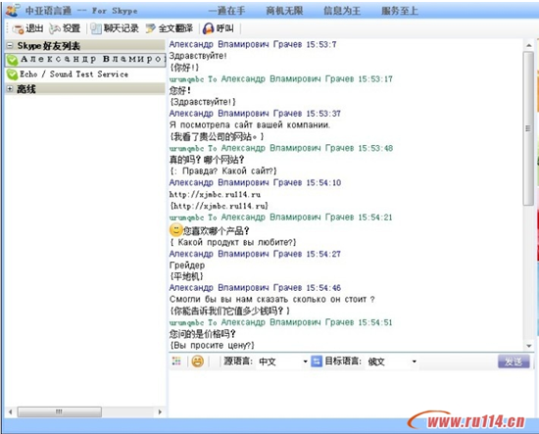The width and height of the screenshot is (539, 434).
Task: Click the 发送 send button
Action: (x=514, y=362)
